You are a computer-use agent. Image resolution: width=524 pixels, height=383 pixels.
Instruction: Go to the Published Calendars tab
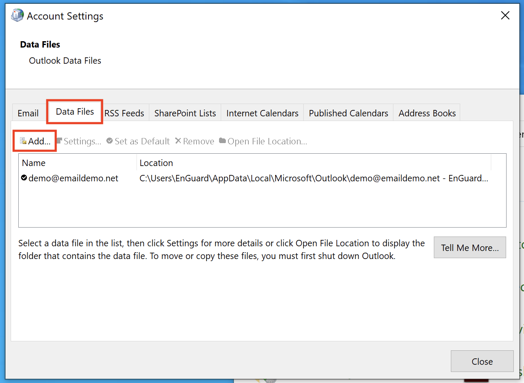point(348,113)
